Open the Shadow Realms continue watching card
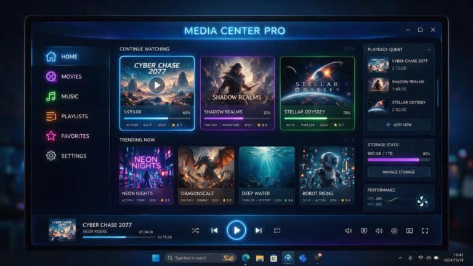This screenshot has height=266, width=473. click(x=237, y=93)
